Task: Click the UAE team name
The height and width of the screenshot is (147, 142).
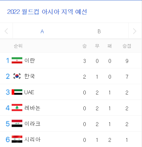Action: click(x=29, y=92)
